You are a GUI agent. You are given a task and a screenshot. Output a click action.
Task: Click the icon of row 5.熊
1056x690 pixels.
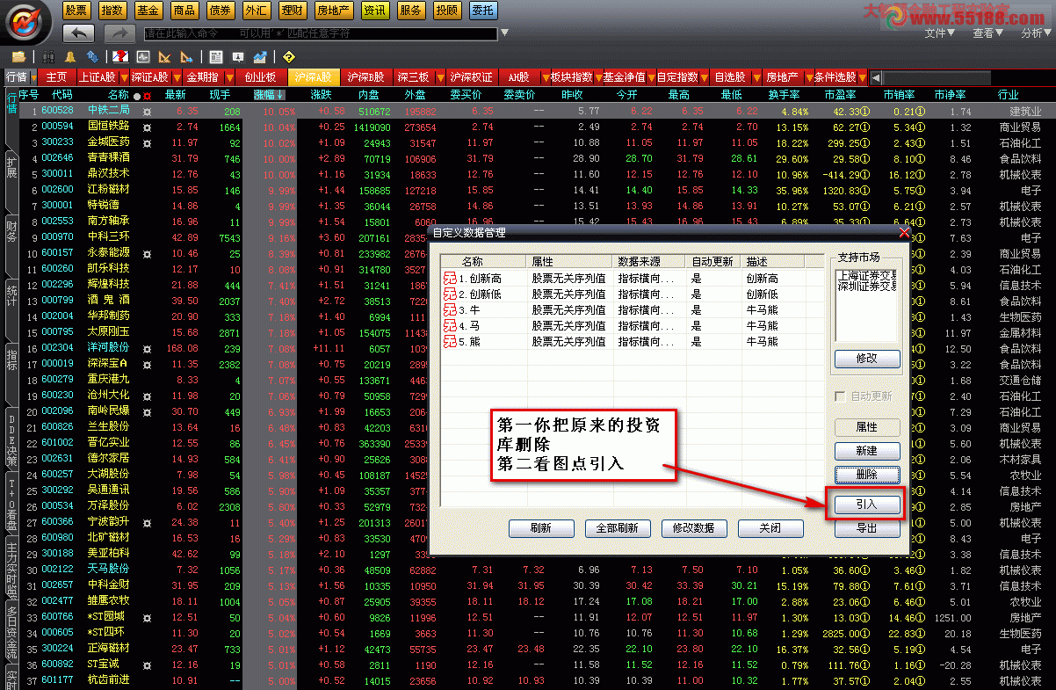click(449, 342)
